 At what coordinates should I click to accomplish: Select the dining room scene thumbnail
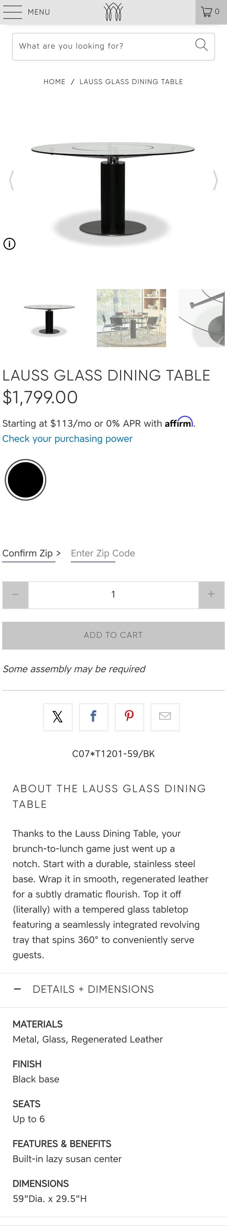tap(131, 318)
